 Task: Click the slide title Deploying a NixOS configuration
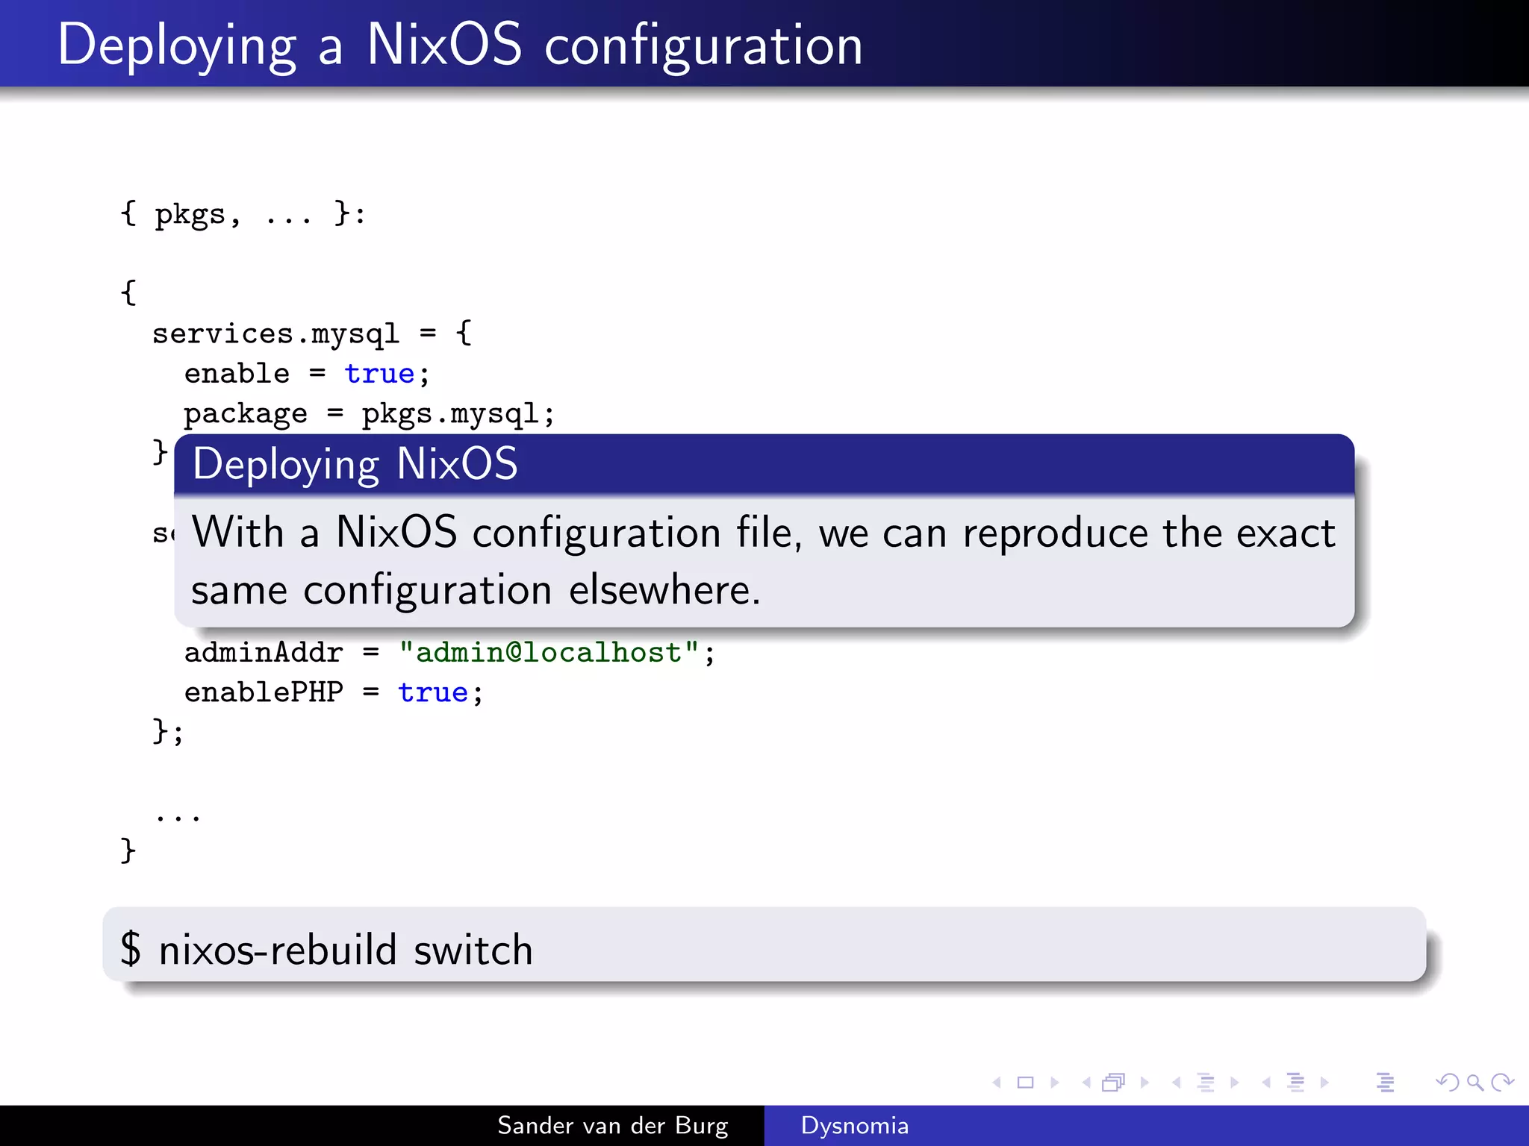tap(460, 46)
